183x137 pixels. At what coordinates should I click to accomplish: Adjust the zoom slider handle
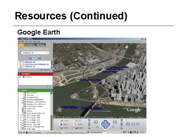(89, 124)
